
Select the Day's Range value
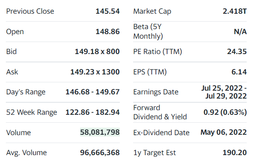[92, 92]
